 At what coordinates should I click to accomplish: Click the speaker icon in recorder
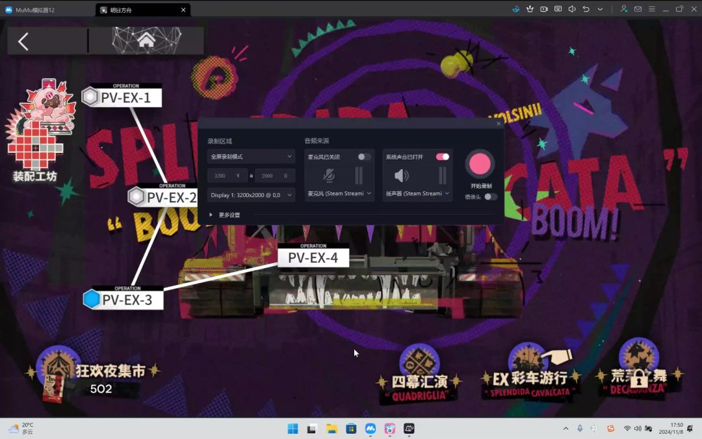tap(402, 175)
